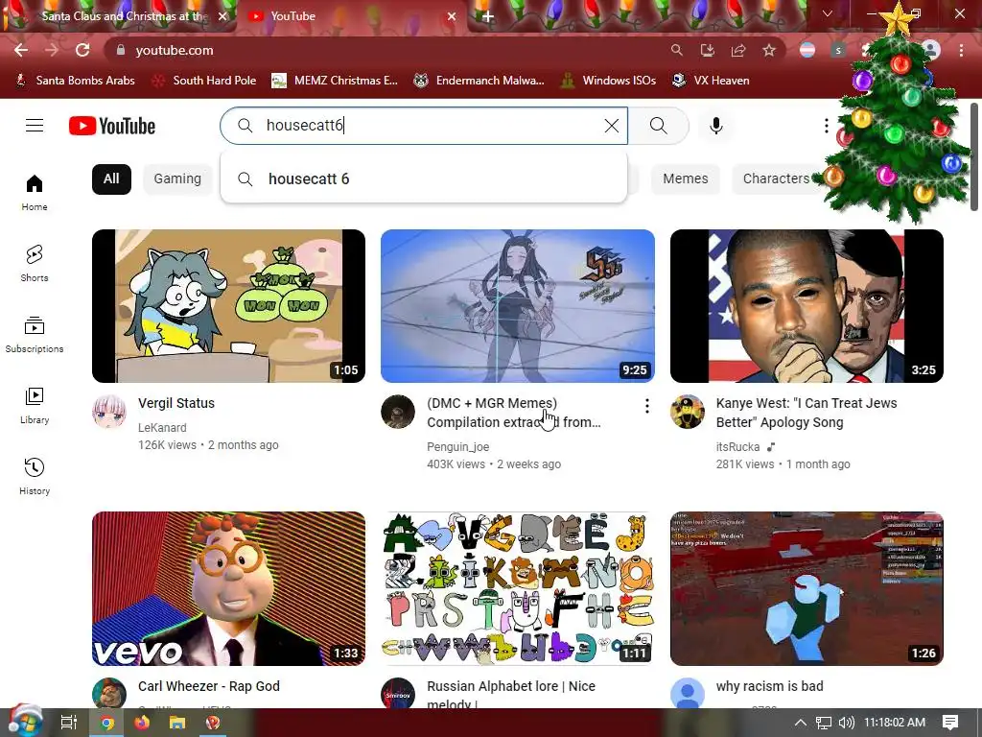
Task: Open the Windows ISOs bookmark
Action: pos(608,81)
